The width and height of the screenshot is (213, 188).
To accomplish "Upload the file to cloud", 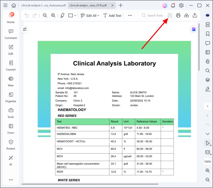I will pyautogui.click(x=186, y=15).
